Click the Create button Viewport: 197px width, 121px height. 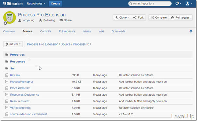tap(56, 4)
